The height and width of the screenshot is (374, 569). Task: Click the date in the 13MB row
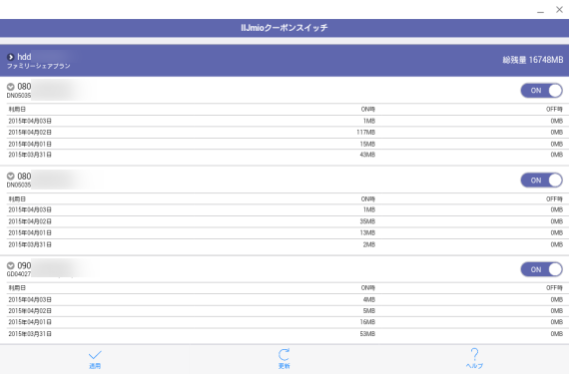pyautogui.click(x=30, y=232)
